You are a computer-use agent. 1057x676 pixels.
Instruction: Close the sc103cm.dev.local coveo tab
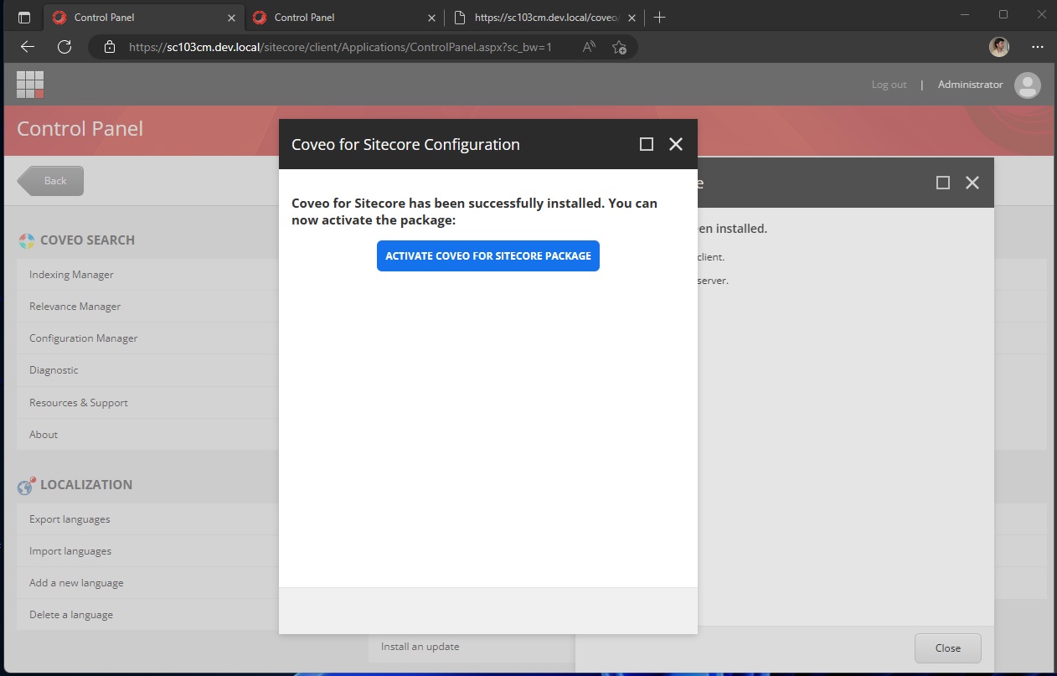pyautogui.click(x=632, y=17)
